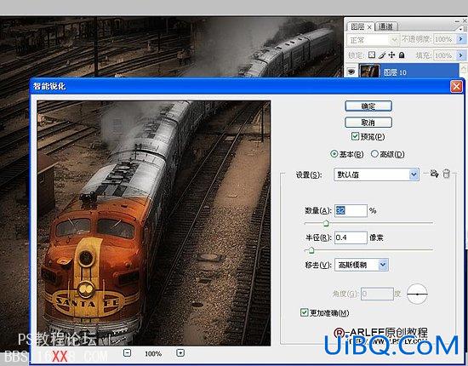Click the 确定 button in Smart Sharpen dialog
468x366 pixels.
tap(368, 106)
